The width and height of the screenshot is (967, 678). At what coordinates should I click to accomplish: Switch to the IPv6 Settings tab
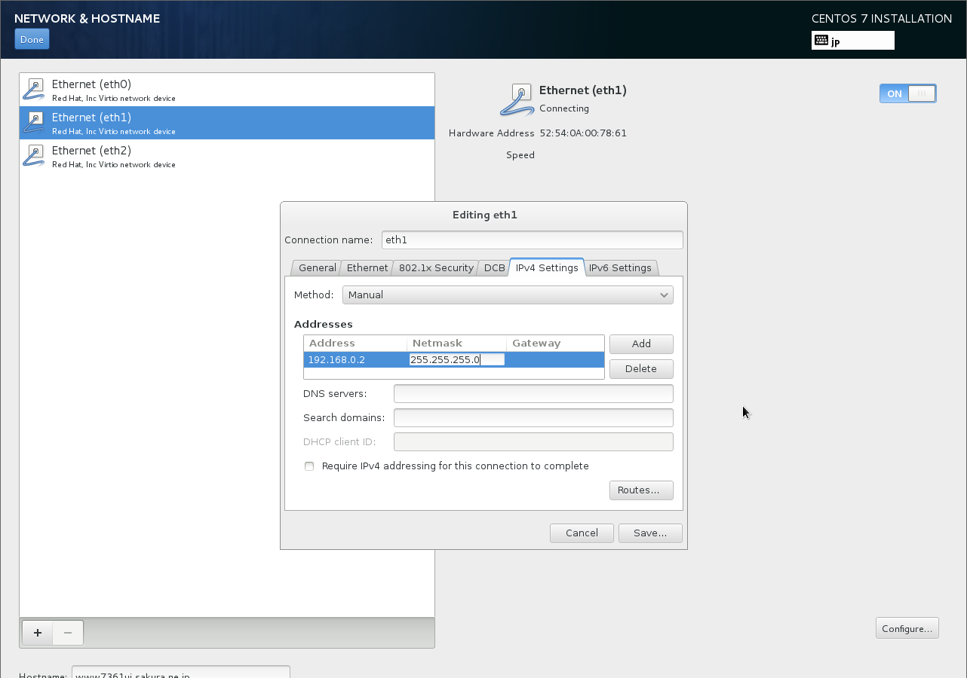coord(620,268)
